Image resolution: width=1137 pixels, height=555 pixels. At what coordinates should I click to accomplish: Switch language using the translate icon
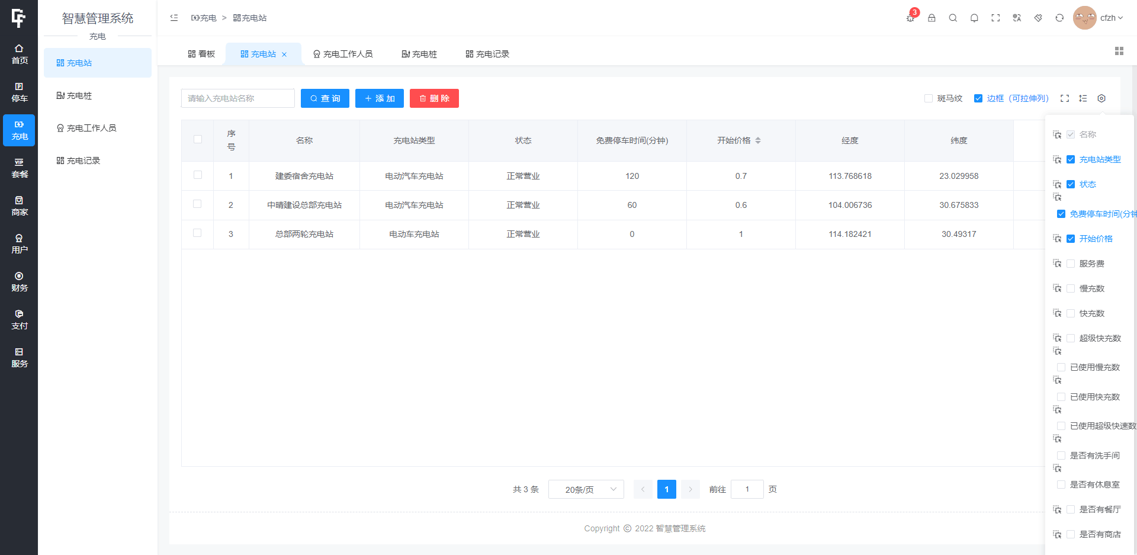tap(1017, 18)
